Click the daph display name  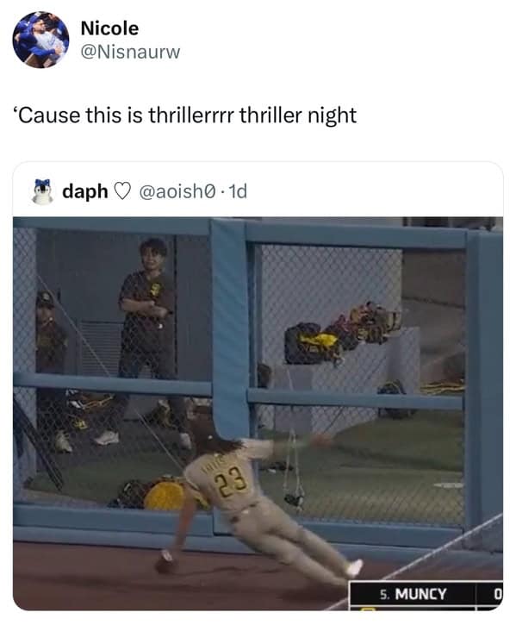[85, 191]
